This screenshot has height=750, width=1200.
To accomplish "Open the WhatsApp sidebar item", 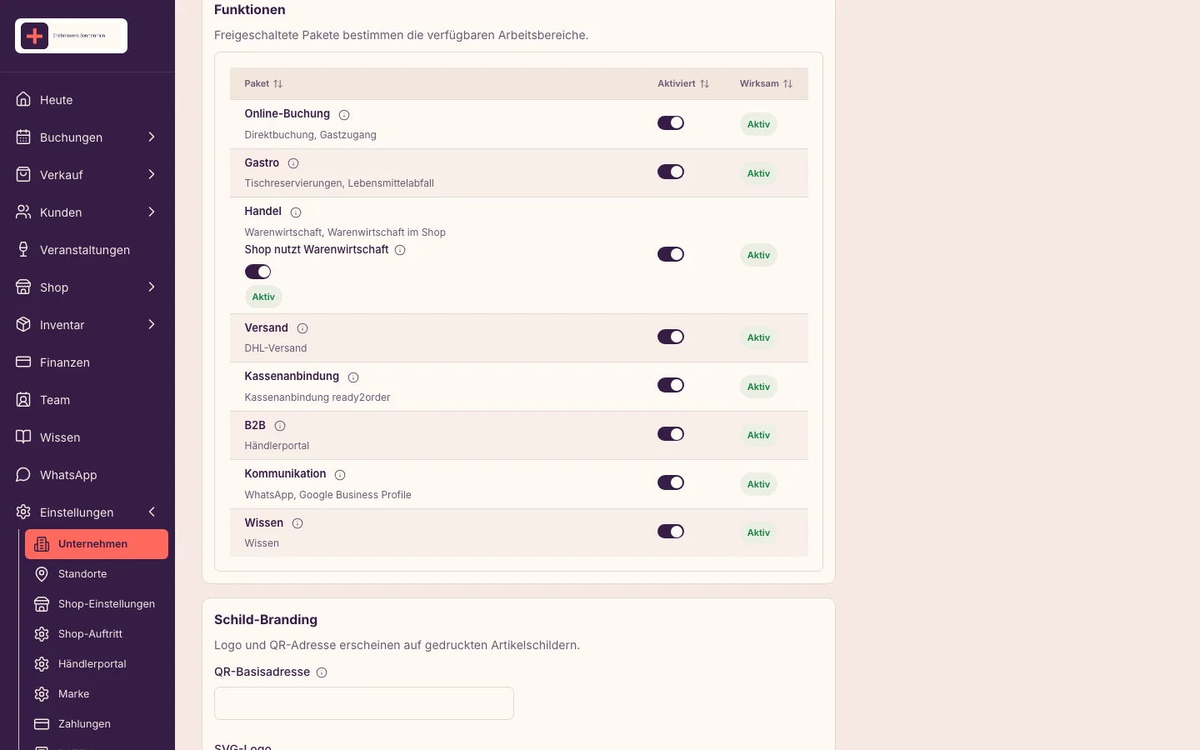I will [87, 475].
